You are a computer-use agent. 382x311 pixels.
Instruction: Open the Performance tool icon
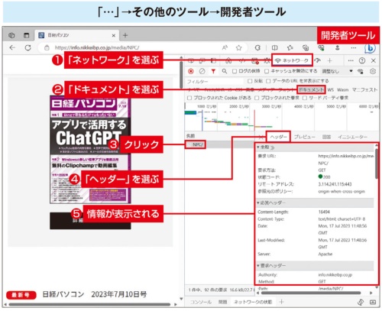317,60
